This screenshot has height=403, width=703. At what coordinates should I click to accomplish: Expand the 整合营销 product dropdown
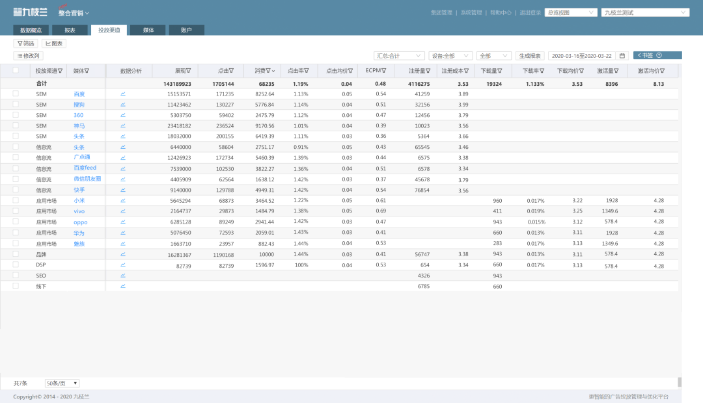pyautogui.click(x=74, y=13)
